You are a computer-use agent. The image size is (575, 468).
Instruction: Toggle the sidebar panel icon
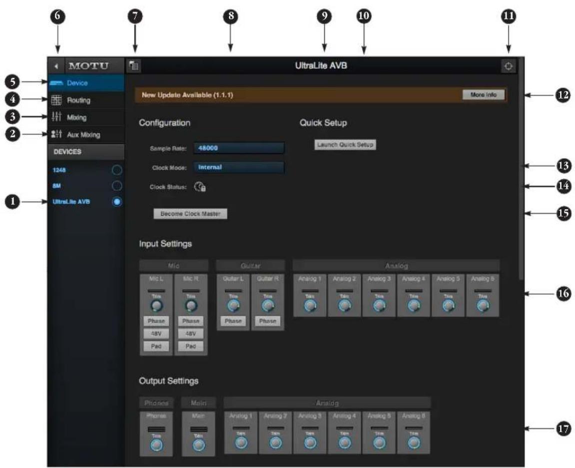coord(134,66)
